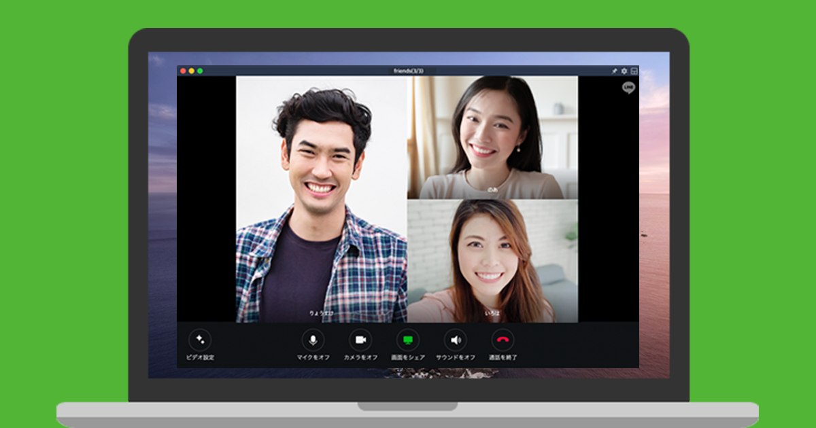Select the camera icon in the toolbar

360,340
